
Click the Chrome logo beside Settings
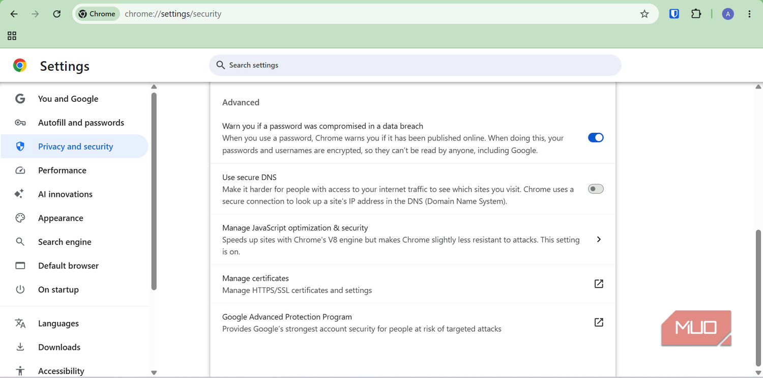(20, 65)
